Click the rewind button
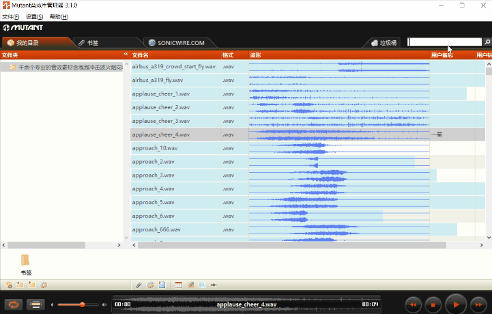This screenshot has width=492, height=314. pos(412,304)
